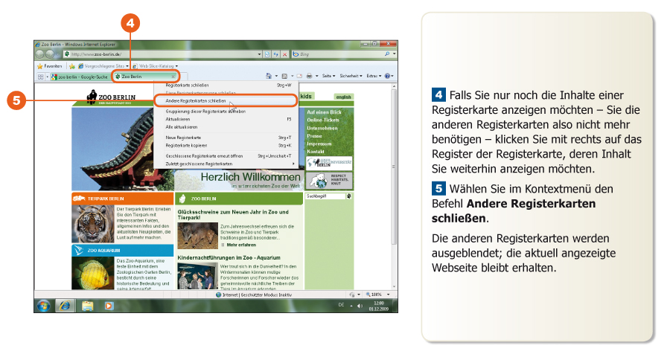Click the tiger thumbnail under Tierpark Berlin
The width and height of the screenshot is (670, 357).
point(93,223)
